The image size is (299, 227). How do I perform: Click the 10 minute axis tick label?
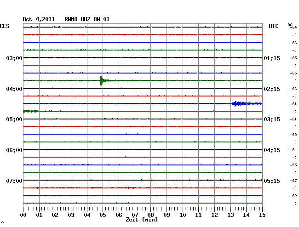(183, 215)
